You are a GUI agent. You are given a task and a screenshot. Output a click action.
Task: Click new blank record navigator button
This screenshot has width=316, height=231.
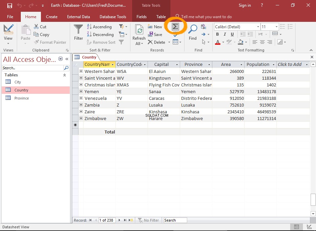pos(131,220)
